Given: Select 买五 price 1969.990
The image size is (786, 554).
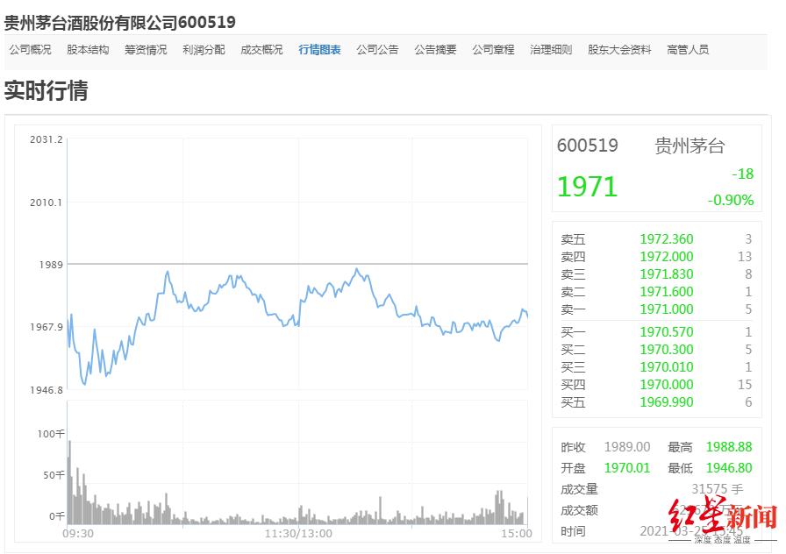Looking at the screenshot, I should [x=666, y=401].
